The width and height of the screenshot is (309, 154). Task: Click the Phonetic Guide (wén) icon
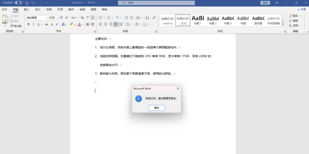coord(88,17)
